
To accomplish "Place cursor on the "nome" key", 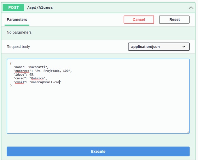I will 19,67.
